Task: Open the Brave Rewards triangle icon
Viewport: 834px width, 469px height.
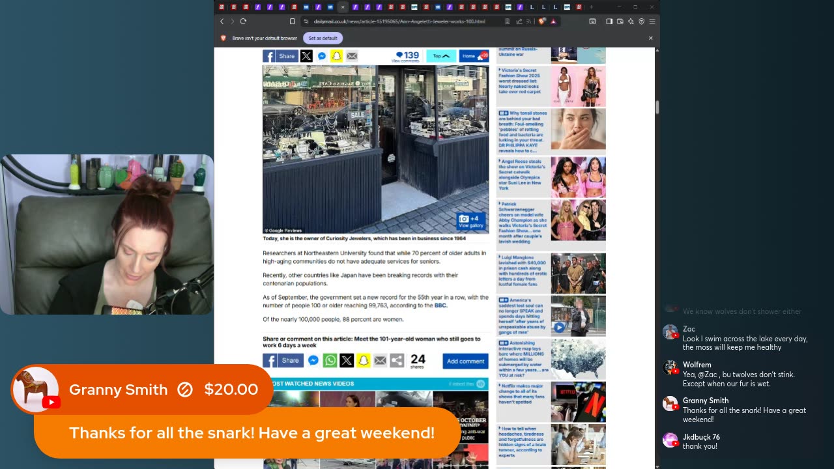Action: pos(553,21)
